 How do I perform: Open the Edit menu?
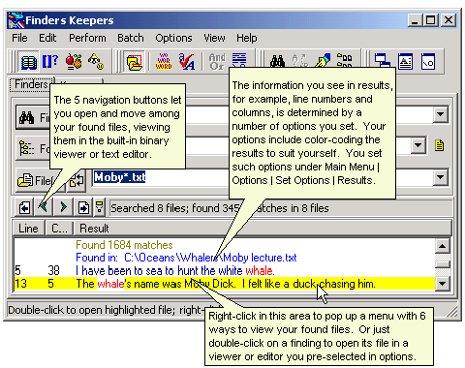coord(47,38)
